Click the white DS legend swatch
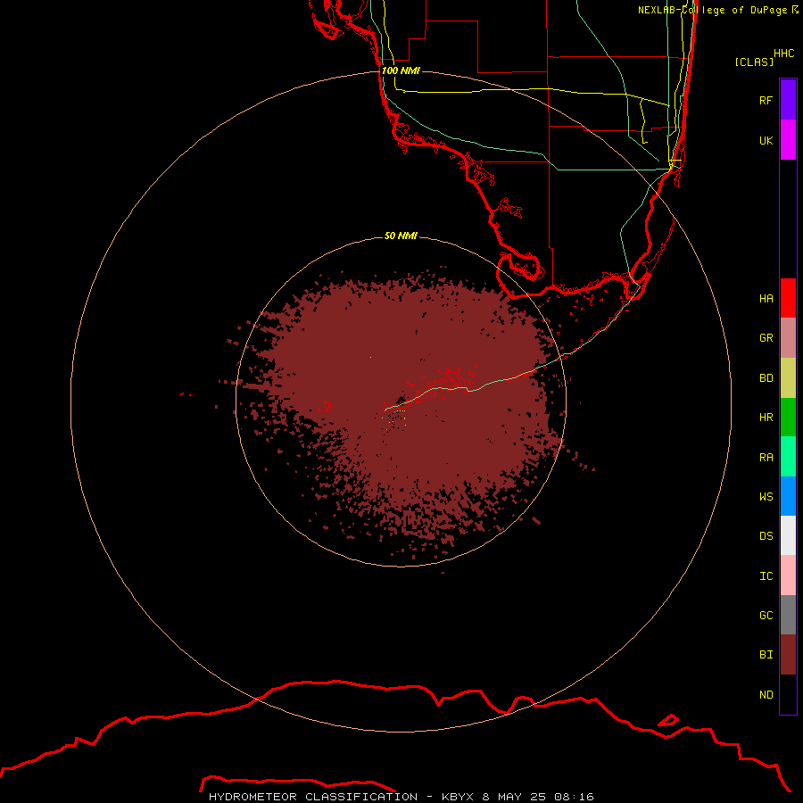 [788, 535]
